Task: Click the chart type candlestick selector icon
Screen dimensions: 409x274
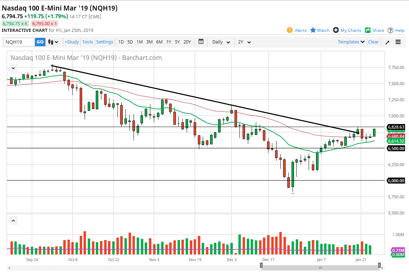Action: [51, 42]
